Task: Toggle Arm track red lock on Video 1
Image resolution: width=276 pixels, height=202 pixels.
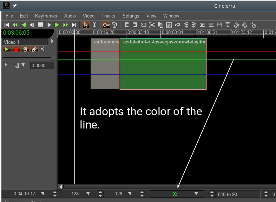Action: pos(16,49)
